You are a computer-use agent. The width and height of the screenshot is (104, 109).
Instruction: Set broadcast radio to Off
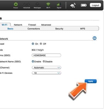click(x=41, y=44)
